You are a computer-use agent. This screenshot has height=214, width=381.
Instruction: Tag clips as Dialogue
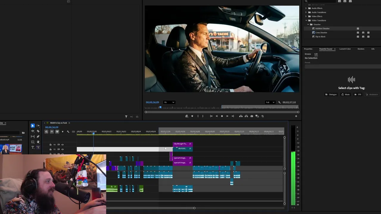click(x=331, y=95)
